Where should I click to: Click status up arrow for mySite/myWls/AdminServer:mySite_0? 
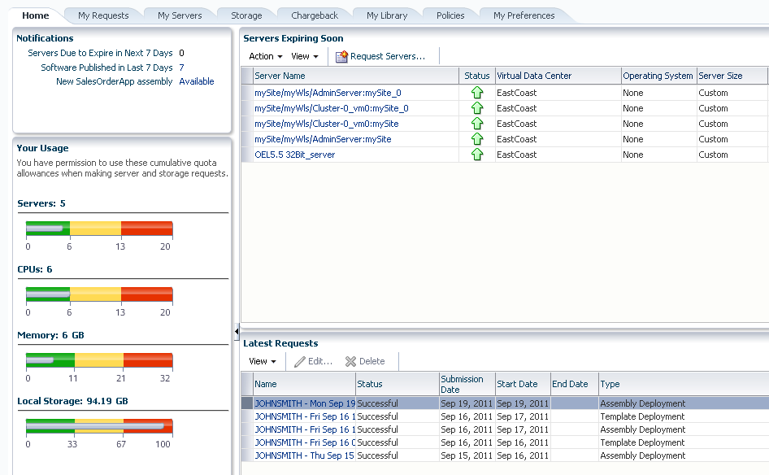(x=477, y=93)
